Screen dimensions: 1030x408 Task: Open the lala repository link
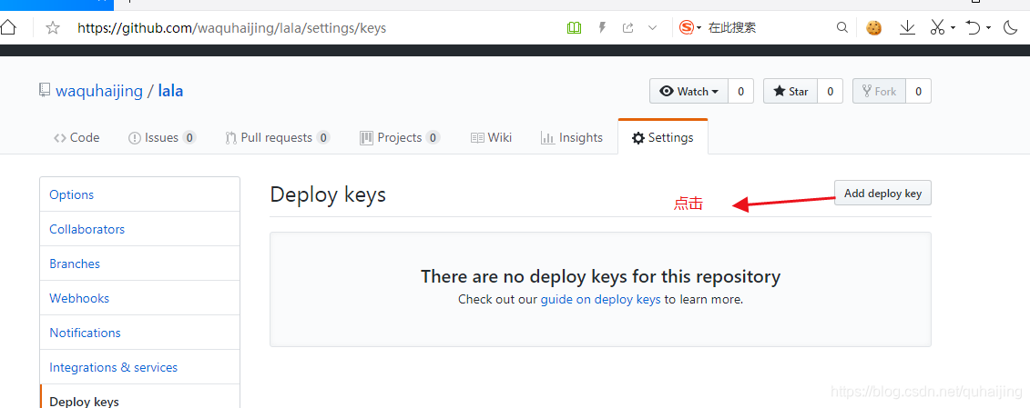171,91
